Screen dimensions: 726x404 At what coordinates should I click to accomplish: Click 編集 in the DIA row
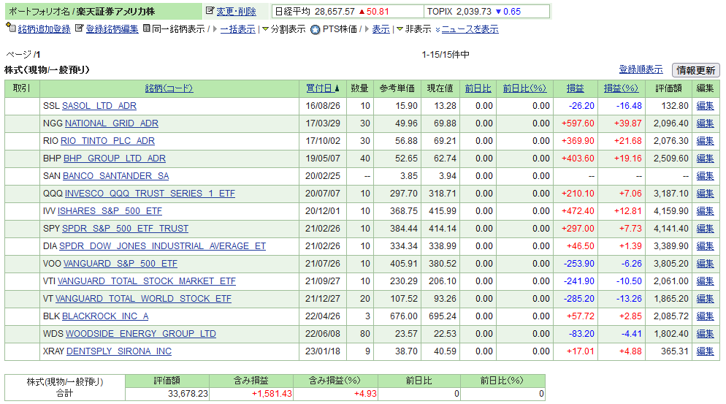(x=705, y=246)
